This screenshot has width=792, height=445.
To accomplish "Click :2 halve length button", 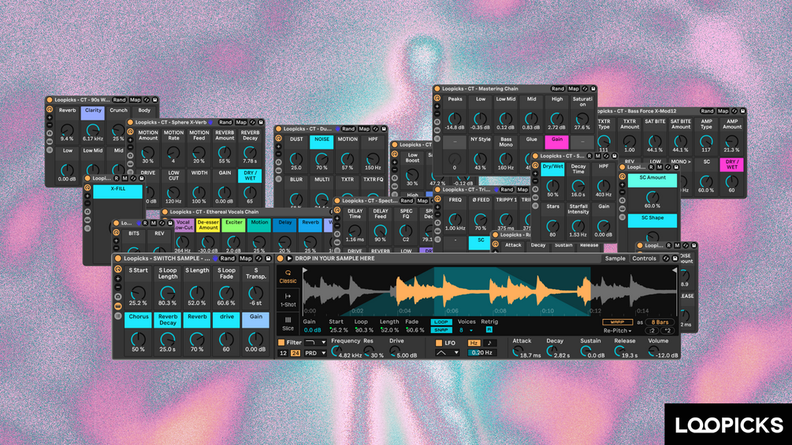I will pyautogui.click(x=652, y=331).
